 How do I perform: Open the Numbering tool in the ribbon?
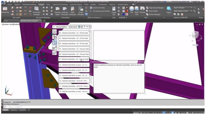[x=5, y=10]
